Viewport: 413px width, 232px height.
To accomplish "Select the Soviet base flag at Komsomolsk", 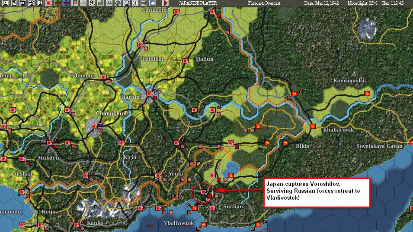I will tap(367, 94).
